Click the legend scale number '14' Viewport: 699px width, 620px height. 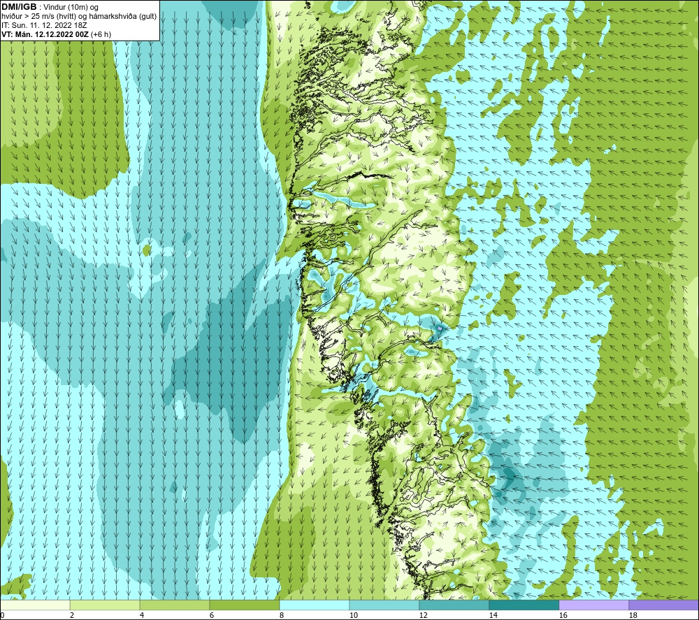click(493, 616)
